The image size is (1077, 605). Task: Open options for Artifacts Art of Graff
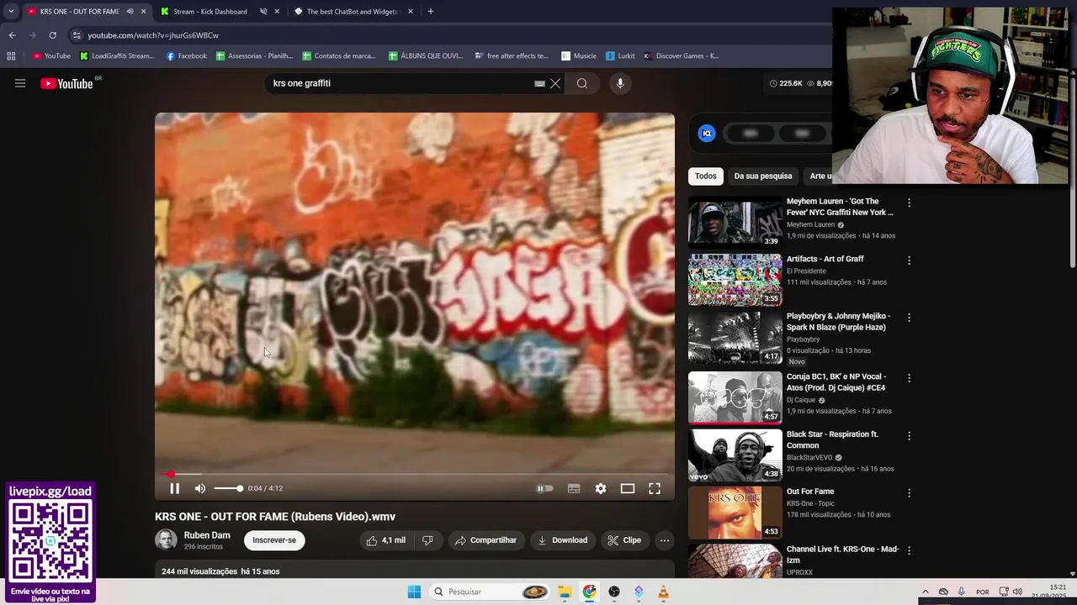pyautogui.click(x=909, y=260)
